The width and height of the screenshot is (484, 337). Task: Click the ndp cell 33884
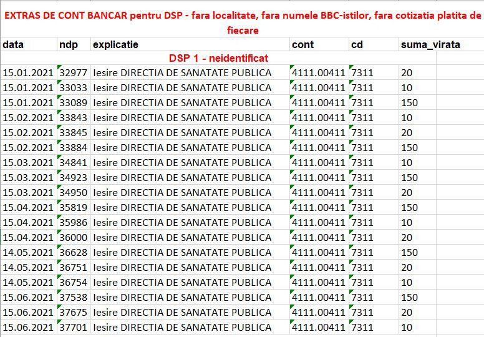pos(73,147)
